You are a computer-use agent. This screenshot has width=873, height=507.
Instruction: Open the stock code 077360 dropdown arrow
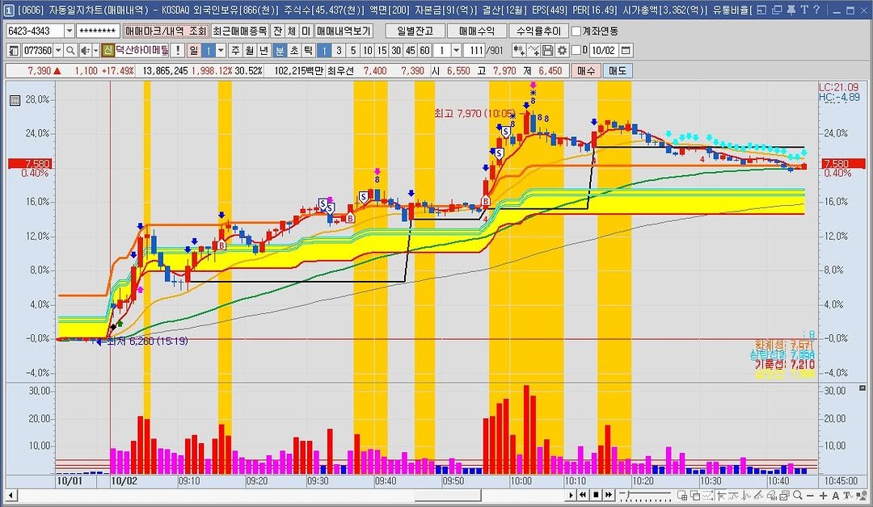click(57, 50)
